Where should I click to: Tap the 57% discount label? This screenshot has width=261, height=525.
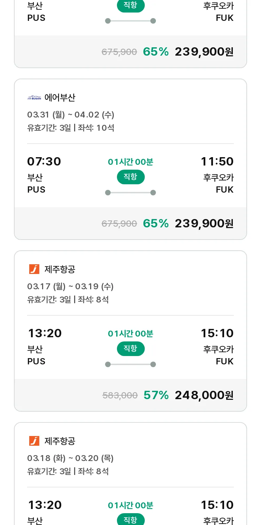tap(156, 395)
